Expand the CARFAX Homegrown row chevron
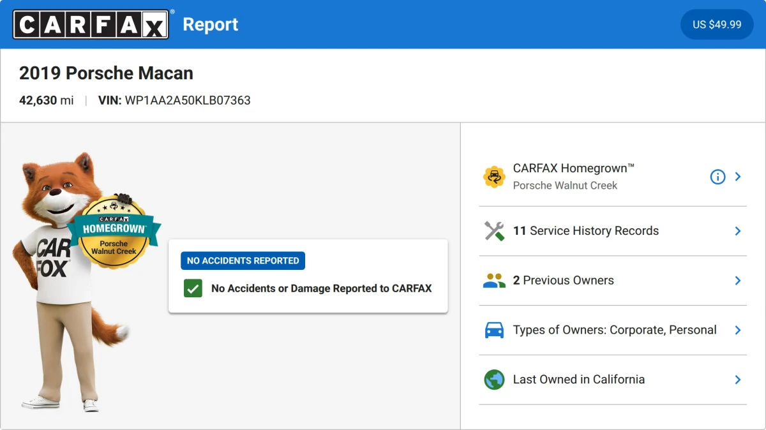 click(x=738, y=177)
